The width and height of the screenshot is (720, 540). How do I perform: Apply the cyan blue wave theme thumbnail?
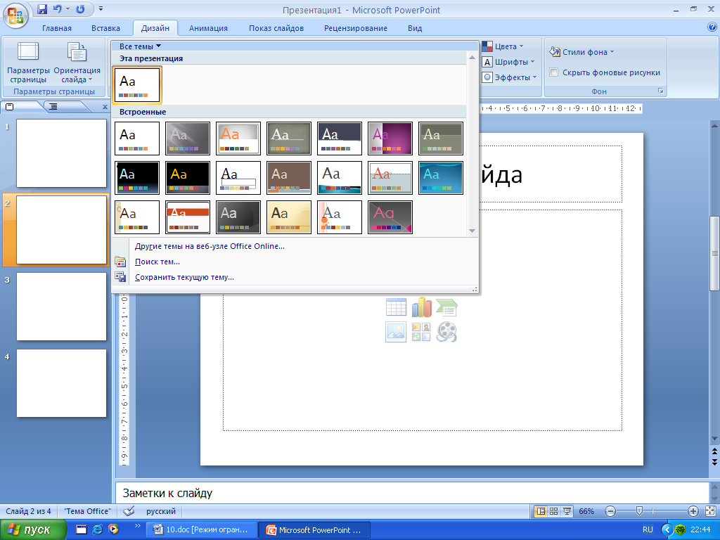click(x=441, y=178)
